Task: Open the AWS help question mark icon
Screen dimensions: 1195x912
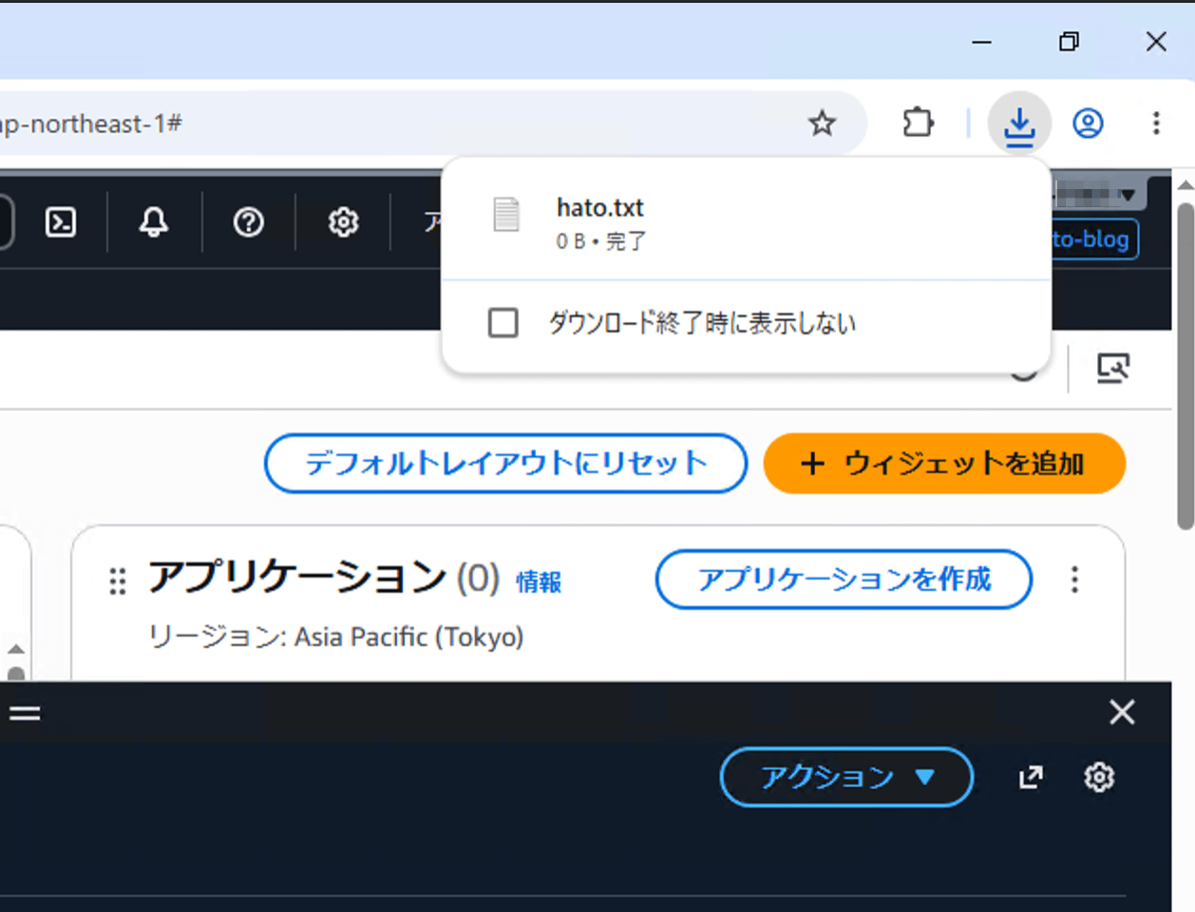Action: (x=249, y=222)
